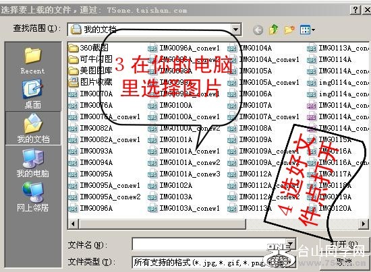Select file IMG0105A_conew1
The width and height of the screenshot is (371, 272).
(263, 82)
